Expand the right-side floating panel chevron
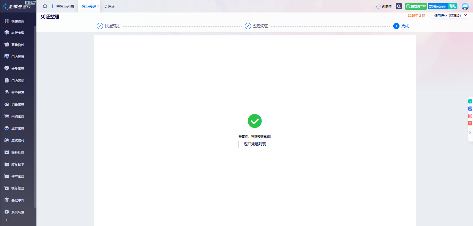473x226 pixels. click(470, 132)
